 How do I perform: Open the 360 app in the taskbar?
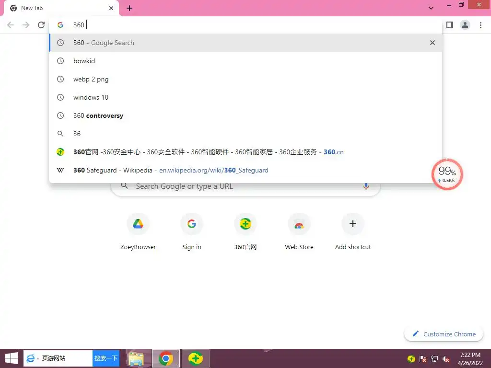pyautogui.click(x=196, y=358)
